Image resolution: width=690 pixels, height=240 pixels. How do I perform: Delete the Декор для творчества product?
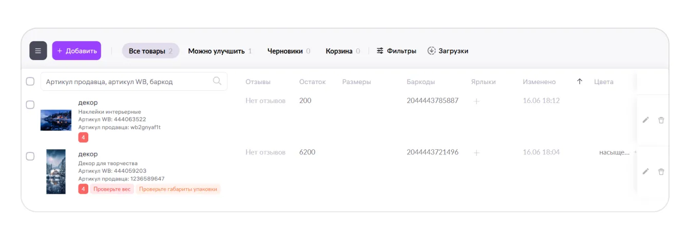point(661,171)
